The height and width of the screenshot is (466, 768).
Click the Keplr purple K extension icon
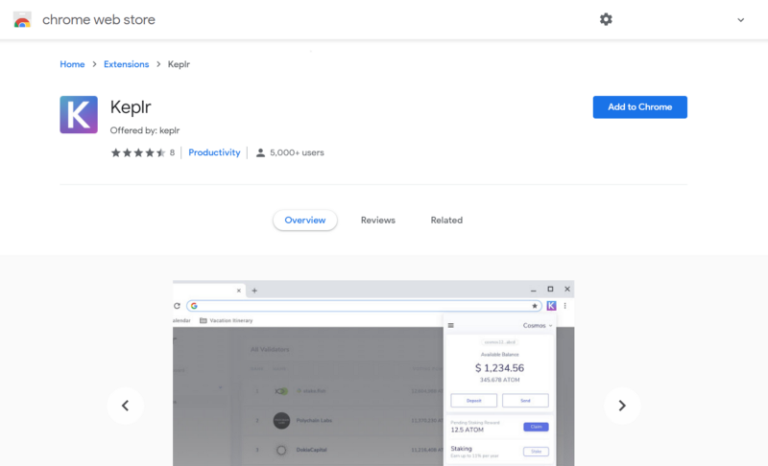(x=79, y=114)
